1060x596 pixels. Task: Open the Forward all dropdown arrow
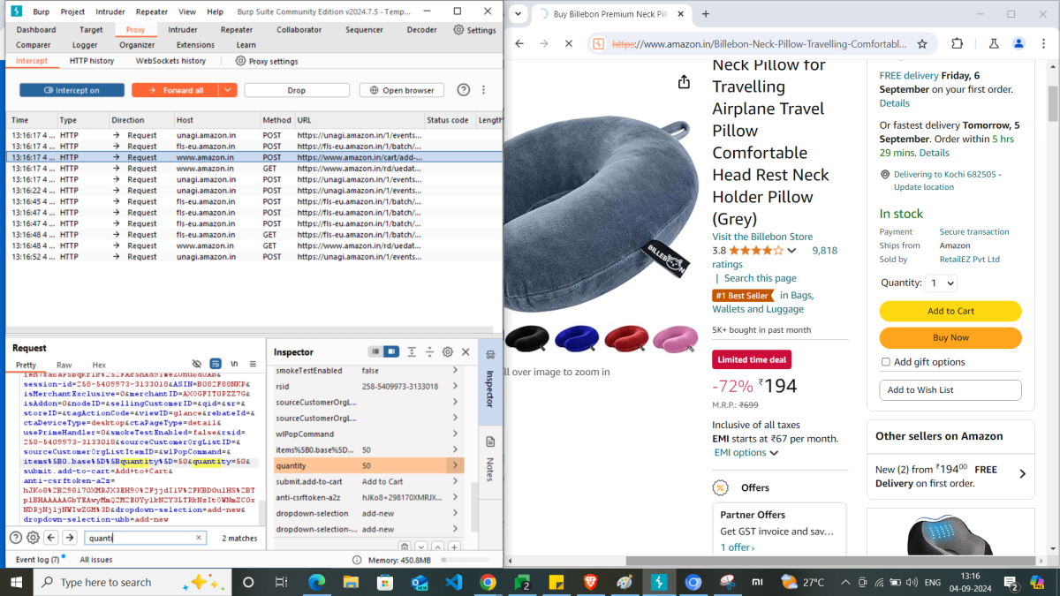(x=228, y=90)
